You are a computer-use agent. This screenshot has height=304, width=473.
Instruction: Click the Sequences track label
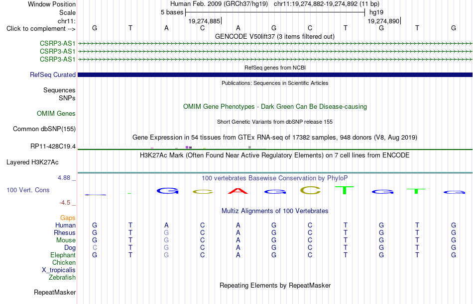[59, 90]
